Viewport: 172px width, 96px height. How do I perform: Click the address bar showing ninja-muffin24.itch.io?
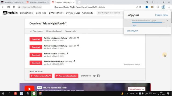point(31,7)
